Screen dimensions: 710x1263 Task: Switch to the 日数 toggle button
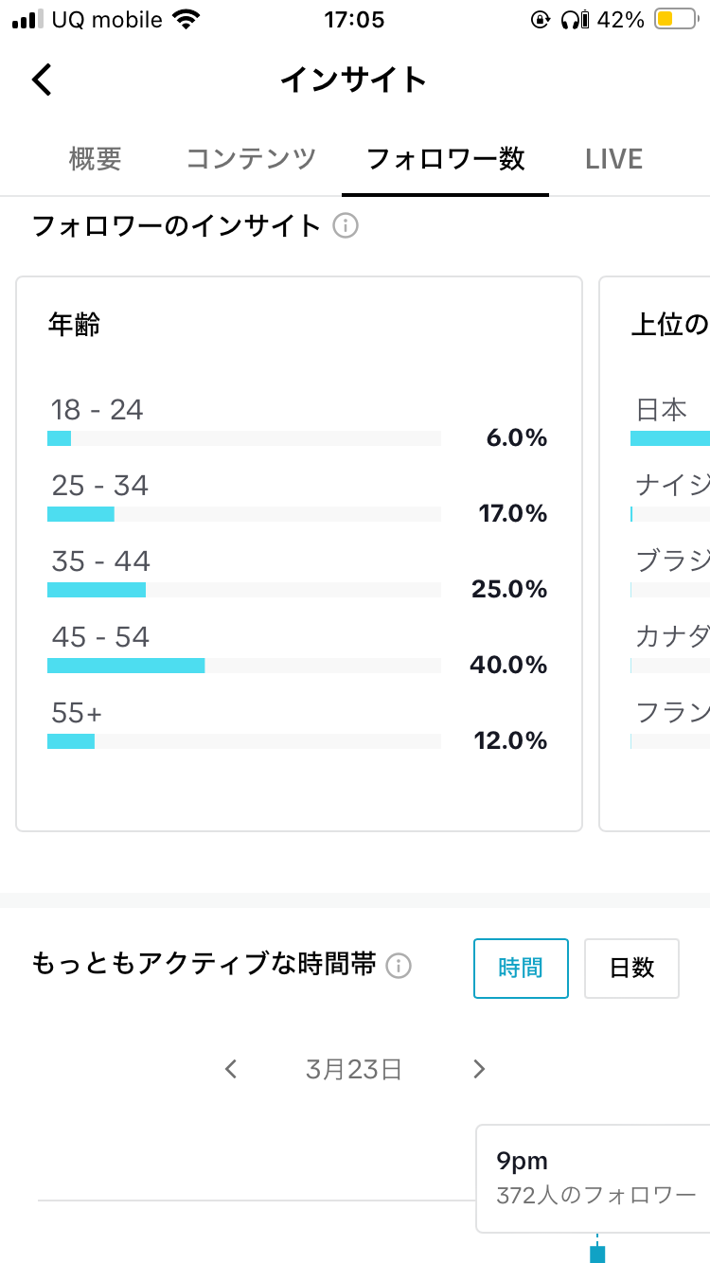pyautogui.click(x=631, y=968)
